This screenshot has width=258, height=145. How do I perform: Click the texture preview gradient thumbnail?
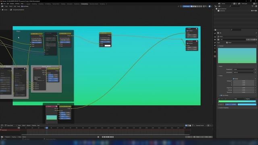[x=237, y=56]
